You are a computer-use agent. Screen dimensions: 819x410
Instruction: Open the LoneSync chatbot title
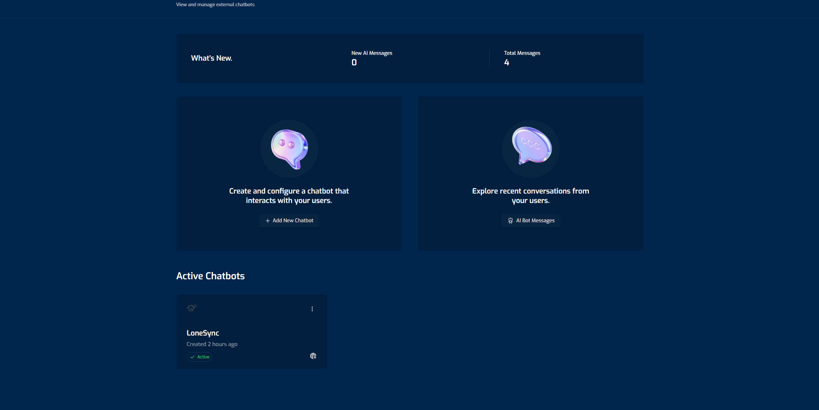coord(203,333)
